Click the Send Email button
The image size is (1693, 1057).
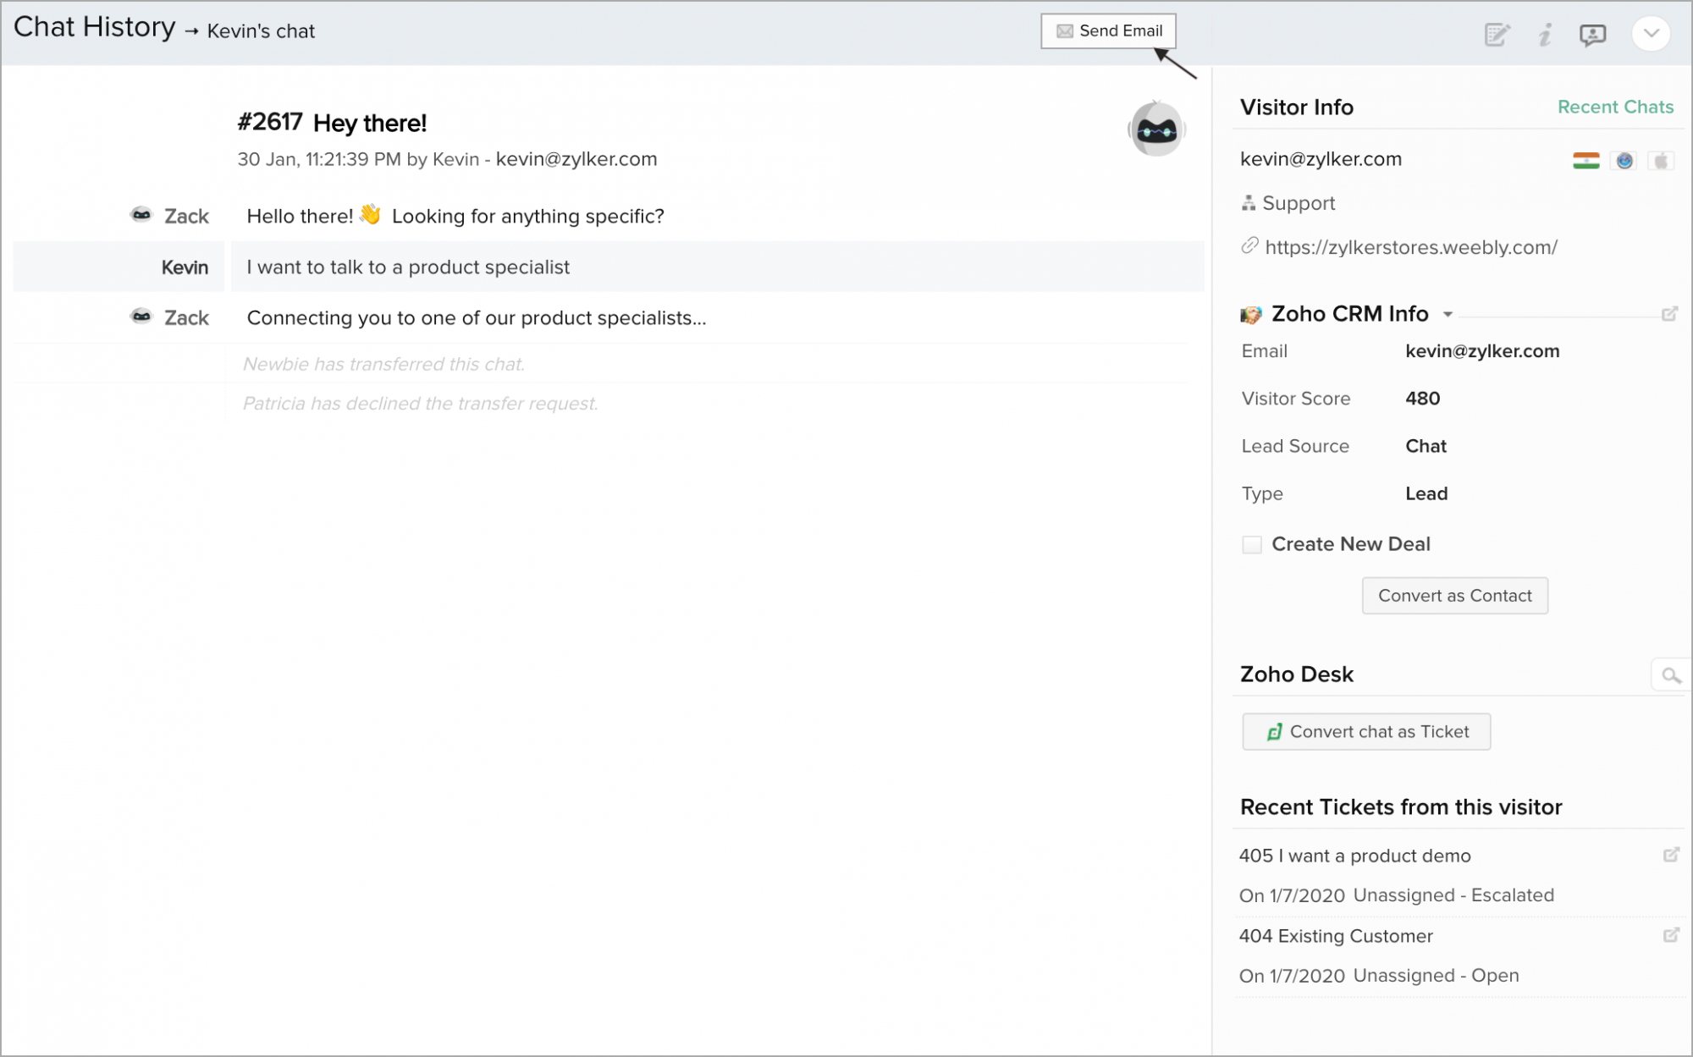[x=1108, y=31]
